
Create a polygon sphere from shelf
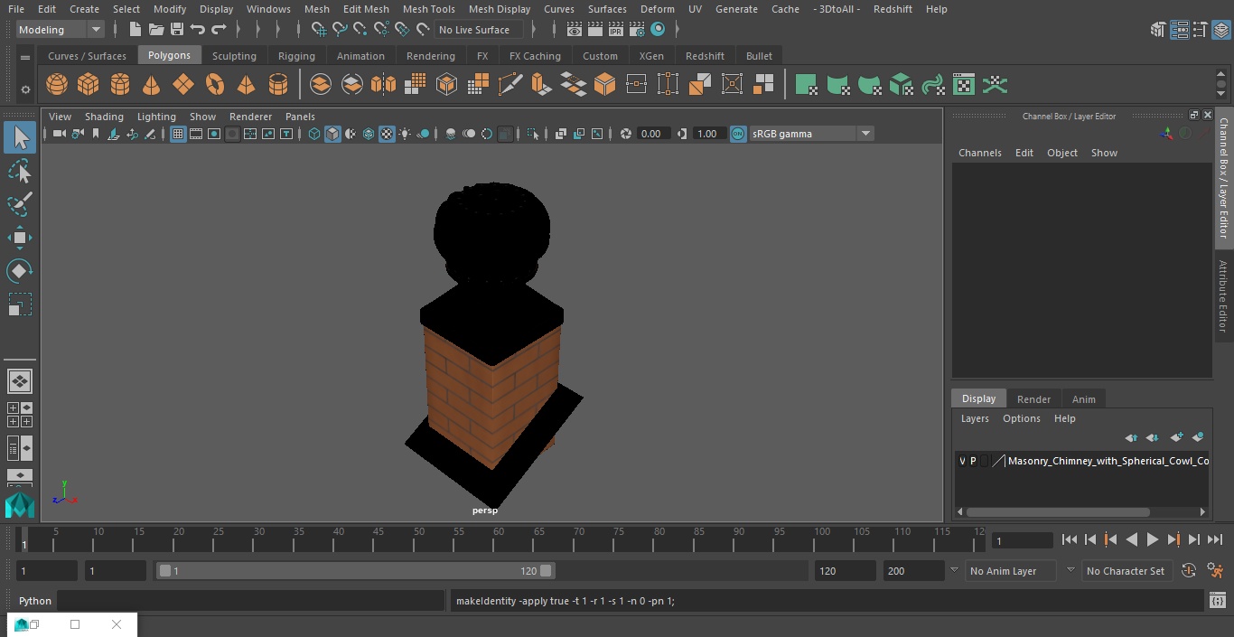[57, 85]
